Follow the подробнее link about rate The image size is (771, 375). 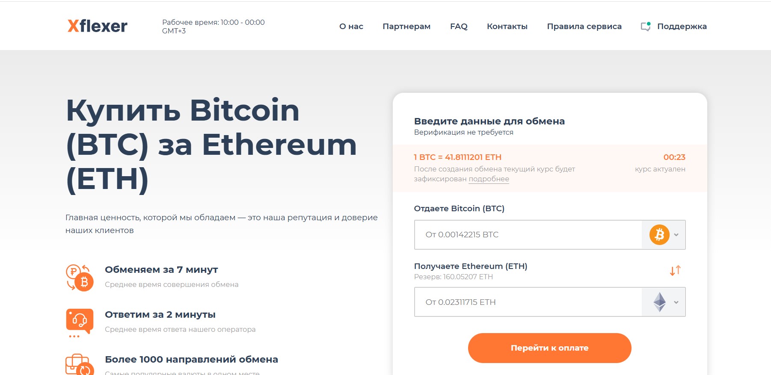click(489, 179)
